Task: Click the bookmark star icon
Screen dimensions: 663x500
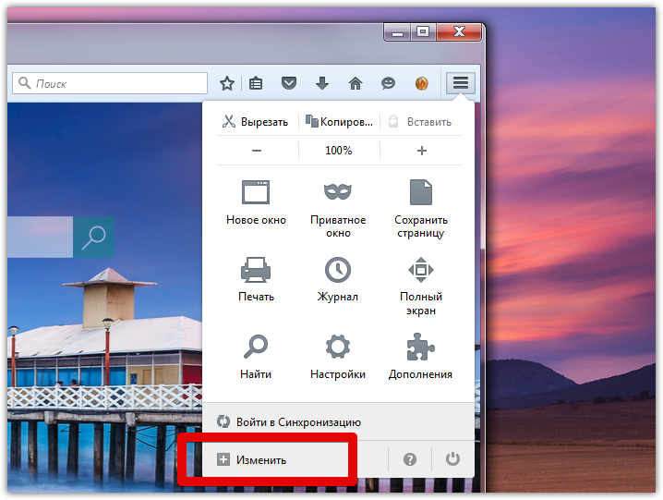Action: click(227, 83)
